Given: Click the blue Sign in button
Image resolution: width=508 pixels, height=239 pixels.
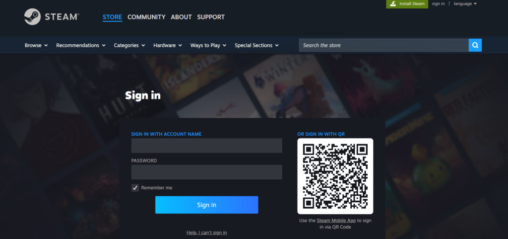Looking at the screenshot, I should point(207,205).
